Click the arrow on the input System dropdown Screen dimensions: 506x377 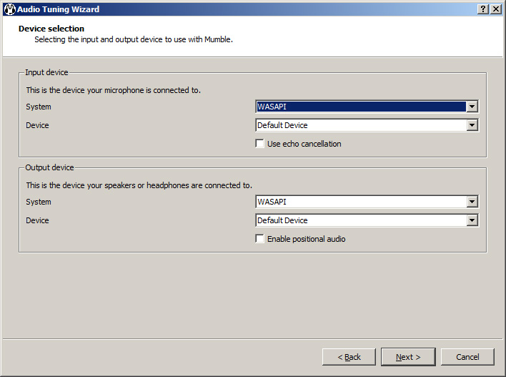(472, 107)
